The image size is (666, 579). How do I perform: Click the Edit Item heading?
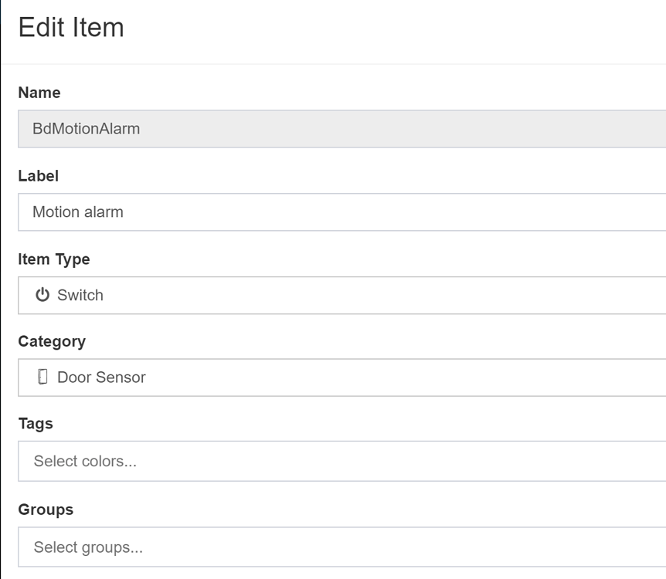(x=71, y=28)
